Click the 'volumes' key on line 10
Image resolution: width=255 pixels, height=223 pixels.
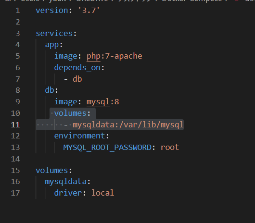tap(70, 113)
